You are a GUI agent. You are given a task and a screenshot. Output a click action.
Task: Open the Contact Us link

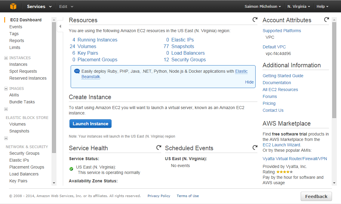(x=273, y=110)
